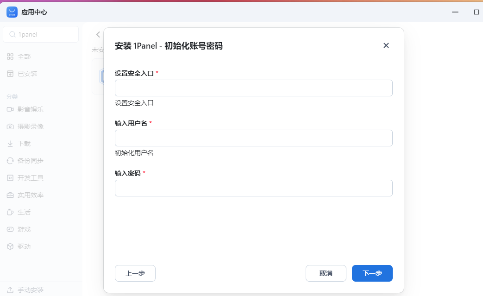This screenshot has width=483, height=296.
Task: Select the 影音娱乐 video camera icon
Action: (10, 109)
